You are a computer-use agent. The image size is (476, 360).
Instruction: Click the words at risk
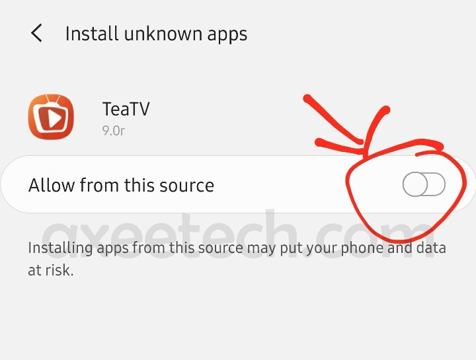pyautogui.click(x=51, y=270)
